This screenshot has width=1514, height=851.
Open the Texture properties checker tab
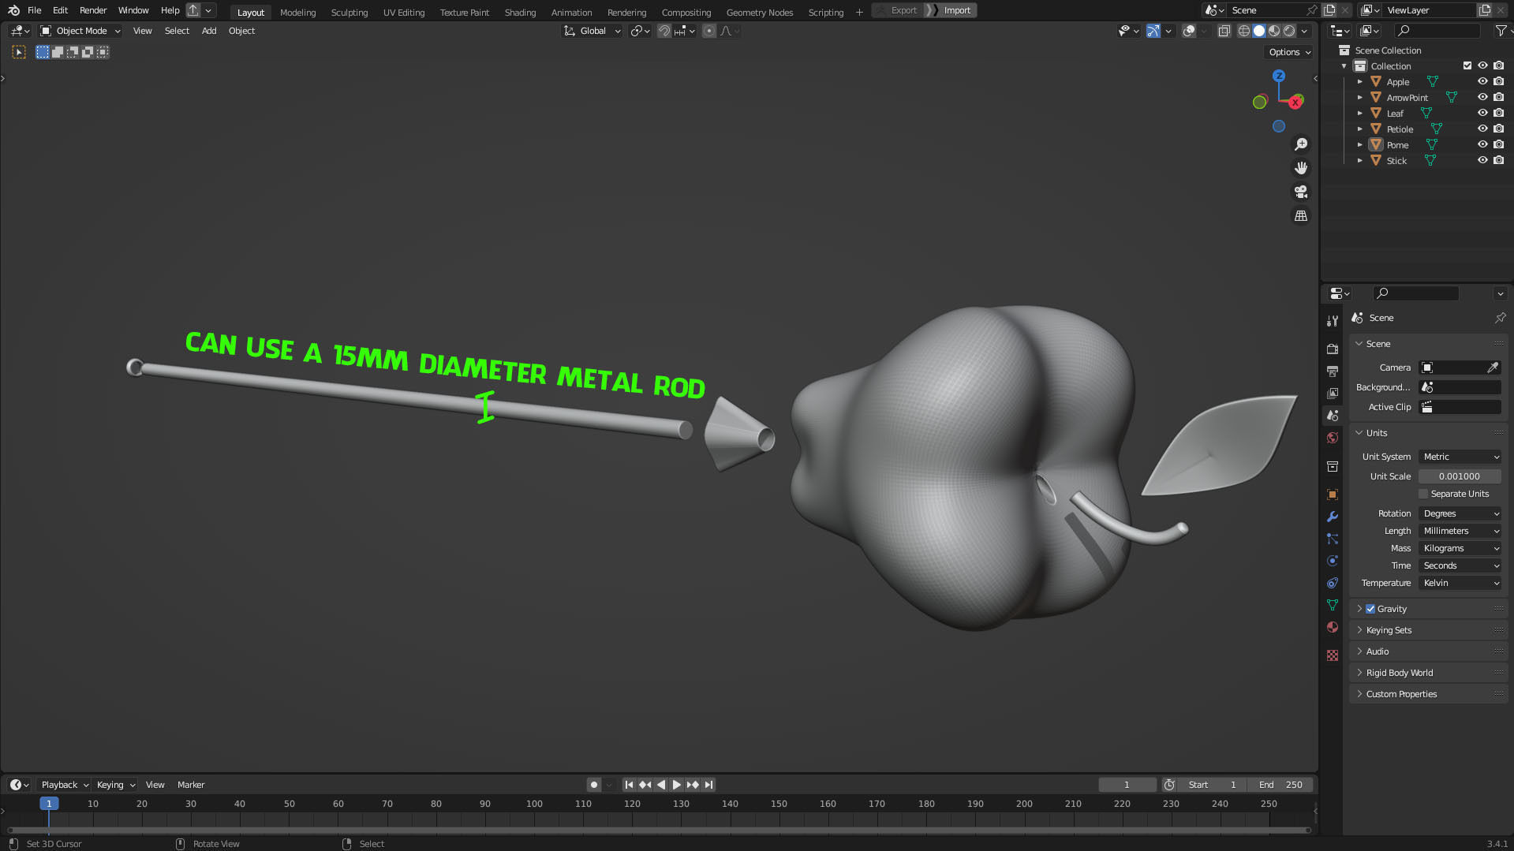tap(1333, 655)
